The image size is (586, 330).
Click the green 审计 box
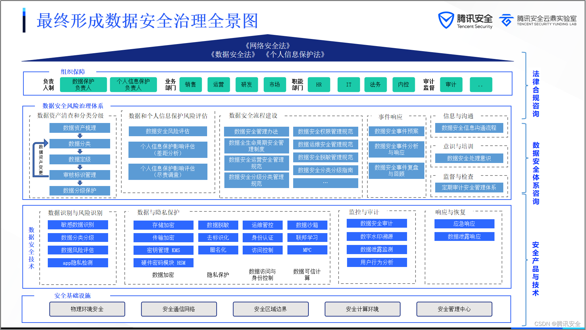[x=451, y=85]
